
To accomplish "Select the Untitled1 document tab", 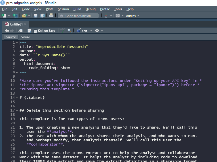I will pyautogui.click(x=16, y=24).
